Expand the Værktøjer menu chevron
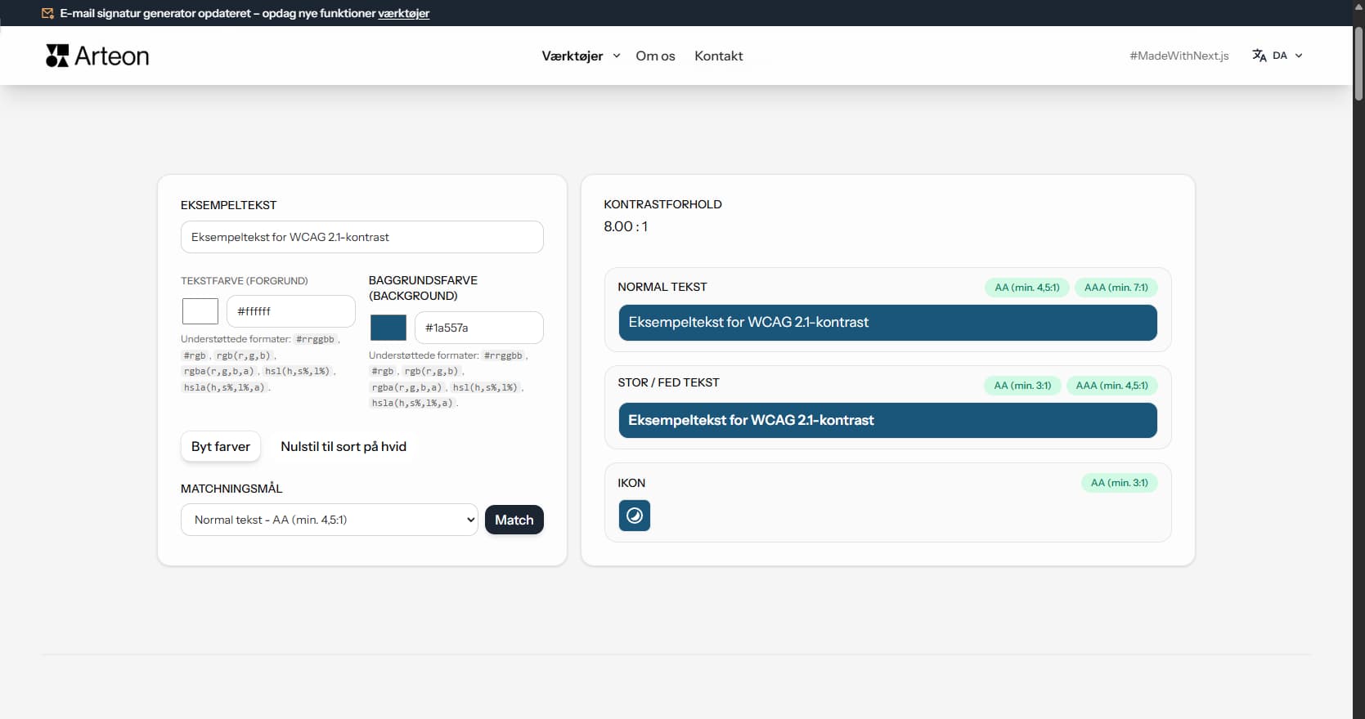This screenshot has width=1365, height=719. point(617,56)
